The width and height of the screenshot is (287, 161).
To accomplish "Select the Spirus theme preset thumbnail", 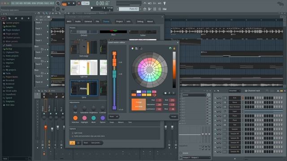I will click(84, 88).
